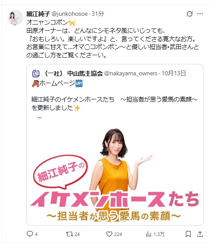Click the main tweet text starting オニャンコポン
Image resolution: width=209 pixels, height=243 pixels.
point(113,39)
